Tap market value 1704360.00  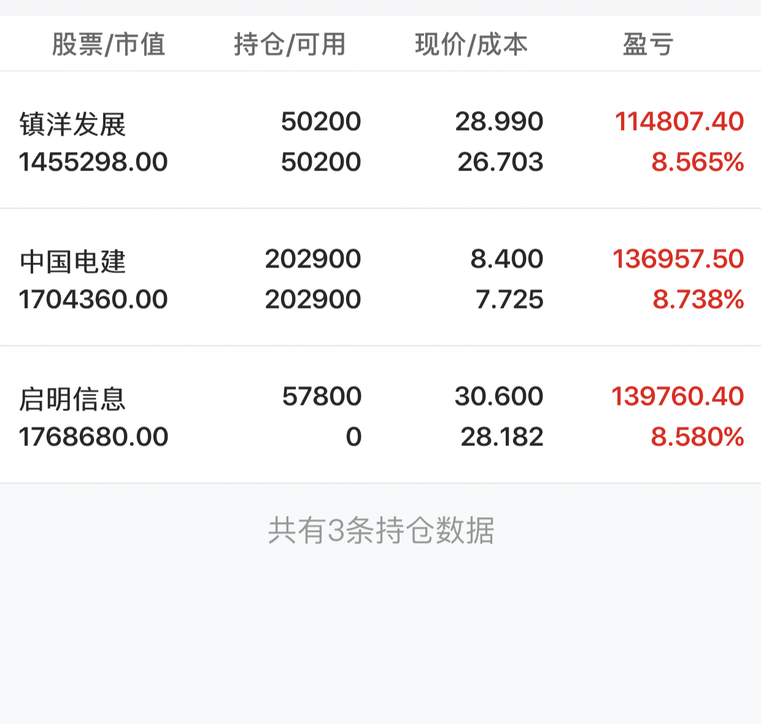[93, 299]
